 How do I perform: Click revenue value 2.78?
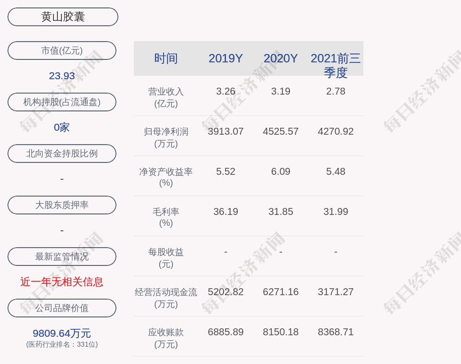pos(336,91)
